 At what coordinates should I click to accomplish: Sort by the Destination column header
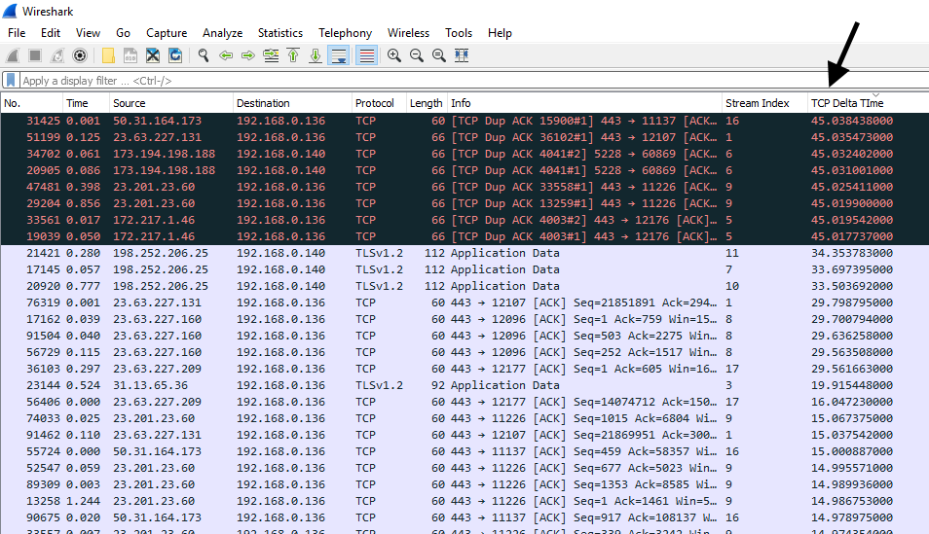pyautogui.click(x=293, y=103)
